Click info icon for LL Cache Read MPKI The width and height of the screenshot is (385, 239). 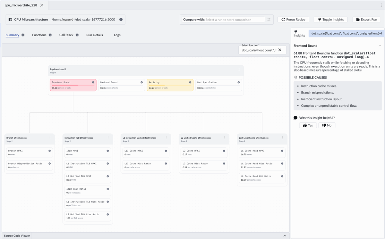click(282, 151)
